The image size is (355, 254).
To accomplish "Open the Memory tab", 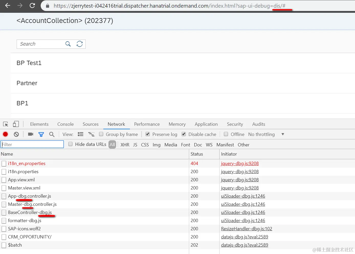I will click(177, 124).
